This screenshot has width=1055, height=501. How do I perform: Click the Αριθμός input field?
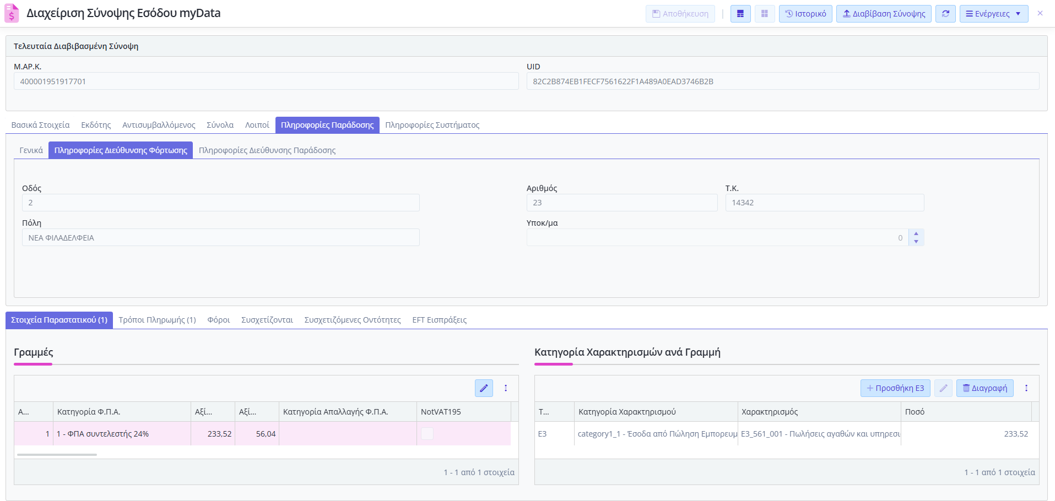[x=622, y=203]
